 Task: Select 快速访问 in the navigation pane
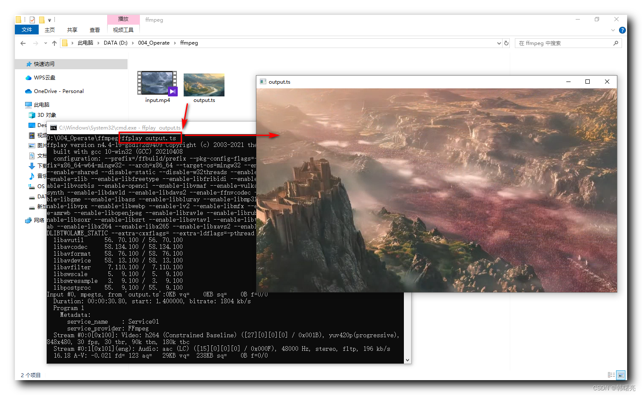tap(71, 64)
